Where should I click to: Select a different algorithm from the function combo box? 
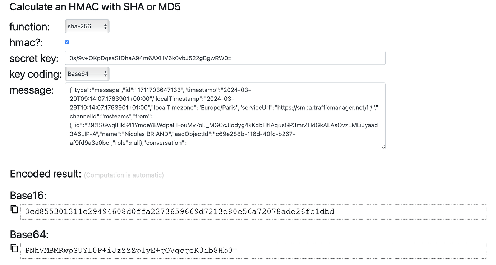86,26
